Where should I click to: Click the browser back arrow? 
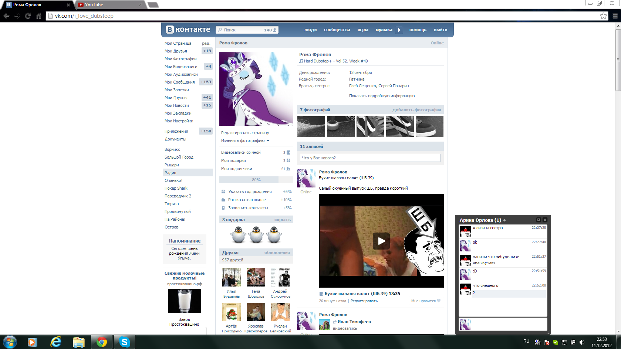(x=6, y=16)
